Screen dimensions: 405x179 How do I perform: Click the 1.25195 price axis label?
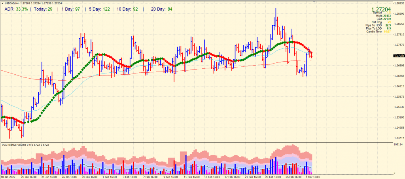399,117
